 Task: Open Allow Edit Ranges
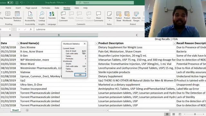136,16
